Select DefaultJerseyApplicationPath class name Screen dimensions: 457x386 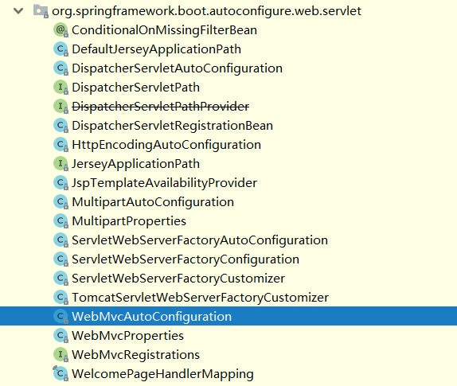coord(156,49)
